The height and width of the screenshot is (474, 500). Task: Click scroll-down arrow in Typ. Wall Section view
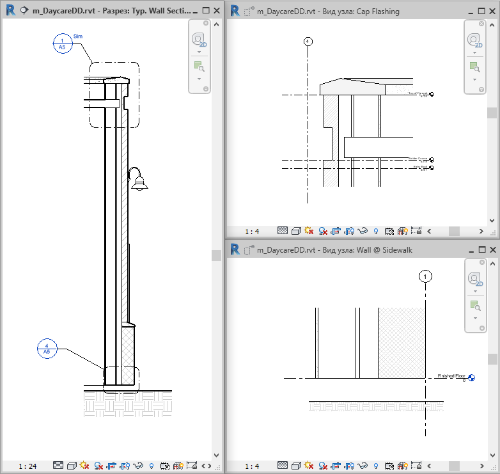click(x=216, y=455)
